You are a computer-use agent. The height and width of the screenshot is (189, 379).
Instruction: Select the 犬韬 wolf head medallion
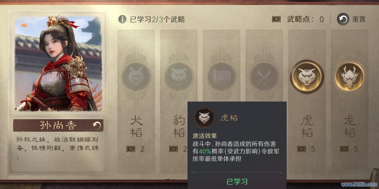[x=136, y=77]
